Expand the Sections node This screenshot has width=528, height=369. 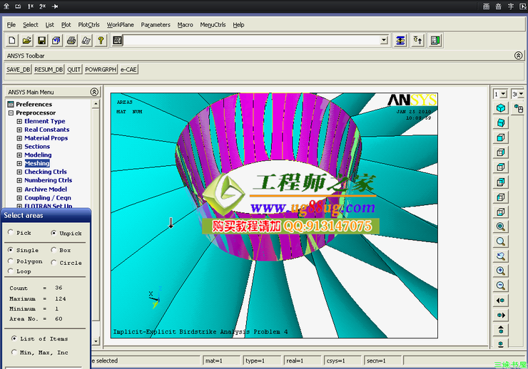click(x=19, y=147)
